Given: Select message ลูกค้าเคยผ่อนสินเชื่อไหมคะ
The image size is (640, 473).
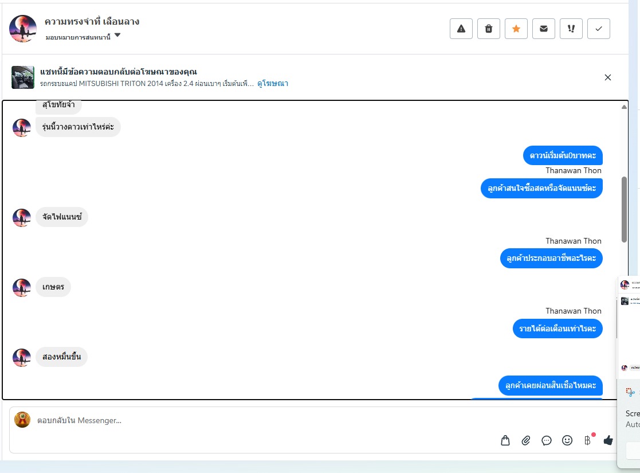Looking at the screenshot, I should tap(551, 385).
